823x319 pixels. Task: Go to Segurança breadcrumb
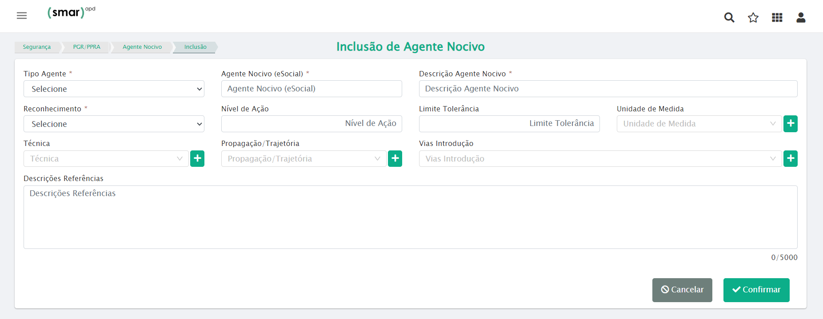coord(37,47)
